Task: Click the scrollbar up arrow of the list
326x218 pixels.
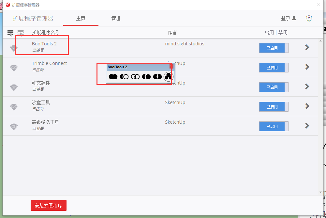Action: tap(320, 41)
